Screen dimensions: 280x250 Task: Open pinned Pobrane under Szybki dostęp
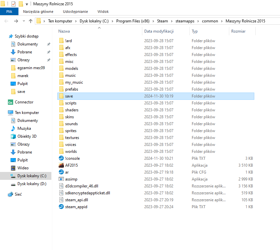click(25, 52)
